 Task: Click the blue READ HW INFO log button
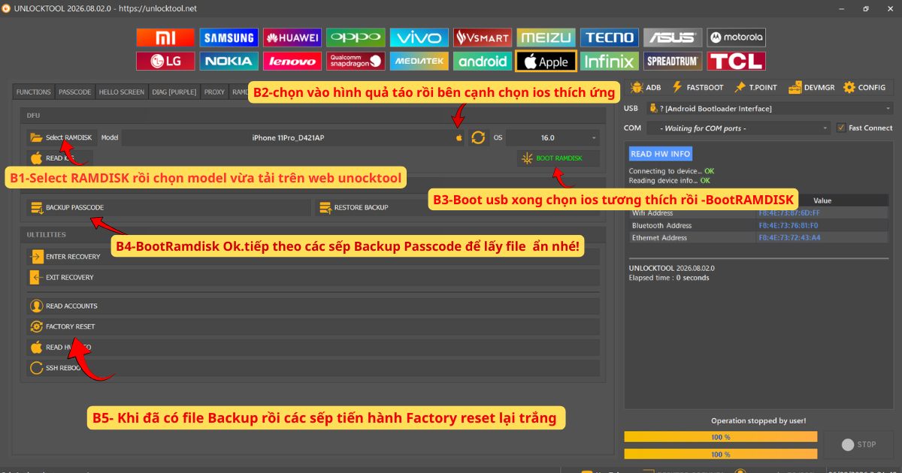pyautogui.click(x=660, y=154)
